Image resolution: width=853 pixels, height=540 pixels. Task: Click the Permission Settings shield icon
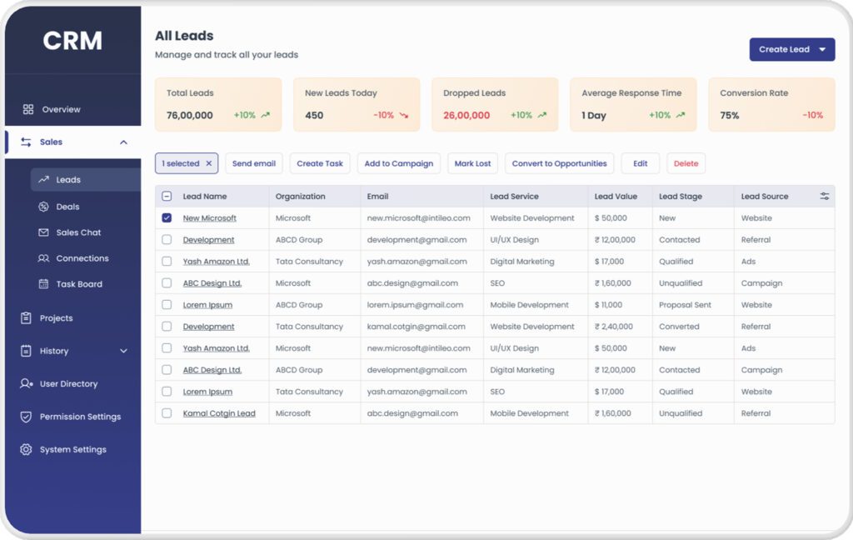[x=27, y=417]
